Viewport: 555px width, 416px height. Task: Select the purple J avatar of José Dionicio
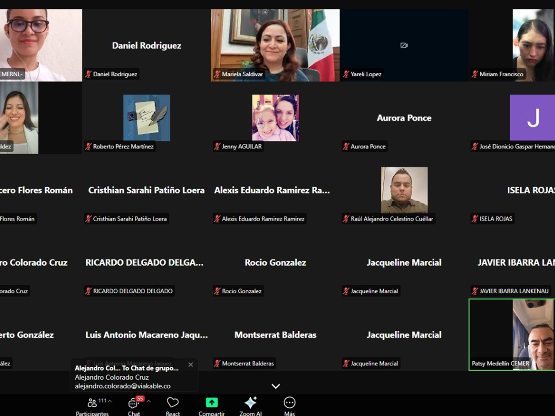tap(532, 118)
